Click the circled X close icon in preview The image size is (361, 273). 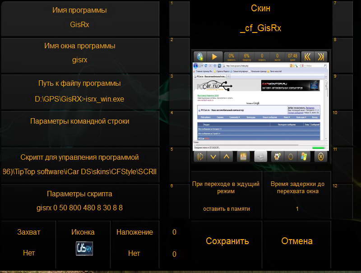pyautogui.click(x=320, y=157)
